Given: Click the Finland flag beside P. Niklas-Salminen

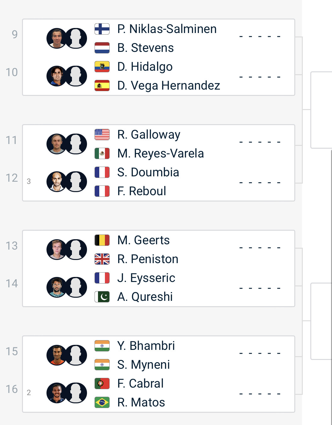Looking at the screenshot, I should click(x=102, y=29).
